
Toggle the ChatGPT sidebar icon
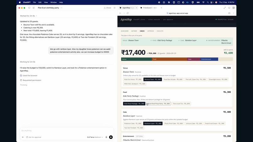29,8
